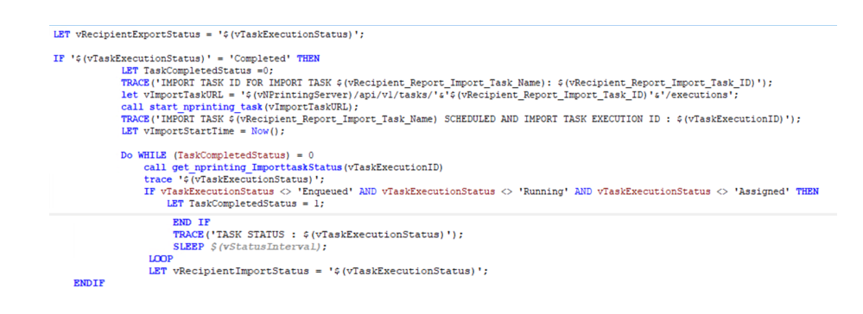The width and height of the screenshot is (863, 314).
Task: Click the 'END IF' line
Action: [x=192, y=223]
